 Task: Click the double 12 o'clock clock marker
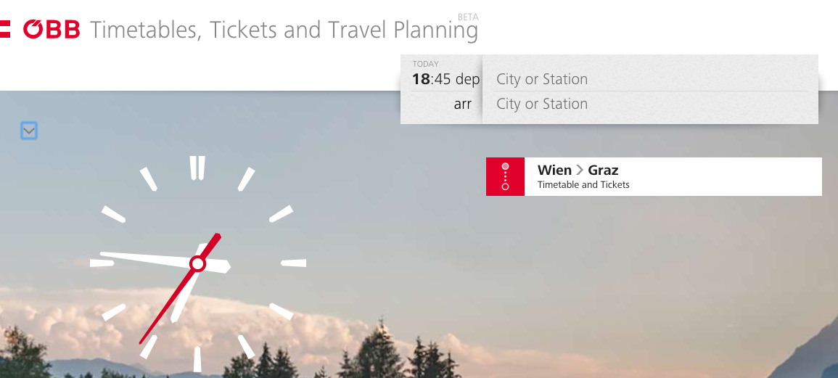(197, 168)
